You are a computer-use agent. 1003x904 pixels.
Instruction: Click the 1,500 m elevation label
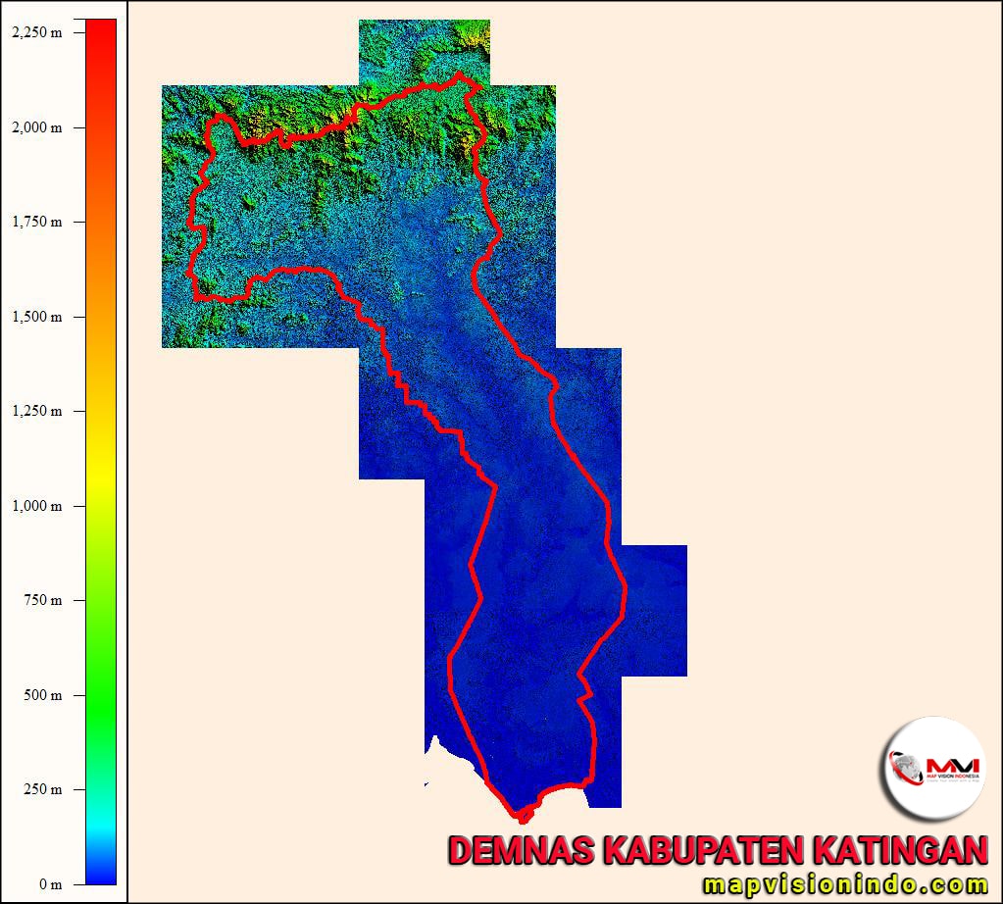coord(36,317)
